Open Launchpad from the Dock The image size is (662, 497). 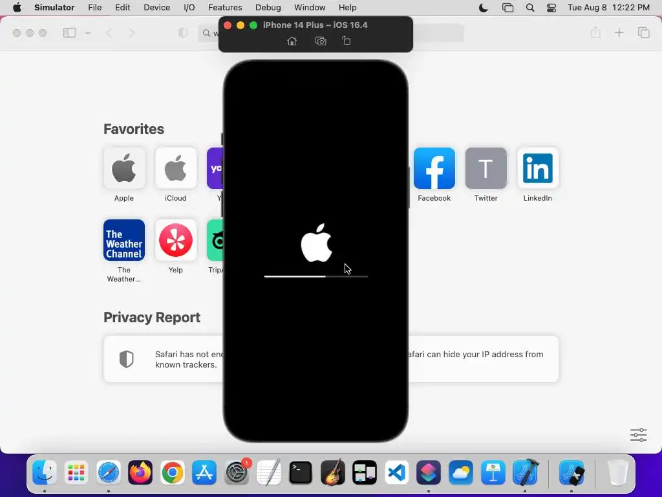pyautogui.click(x=76, y=472)
